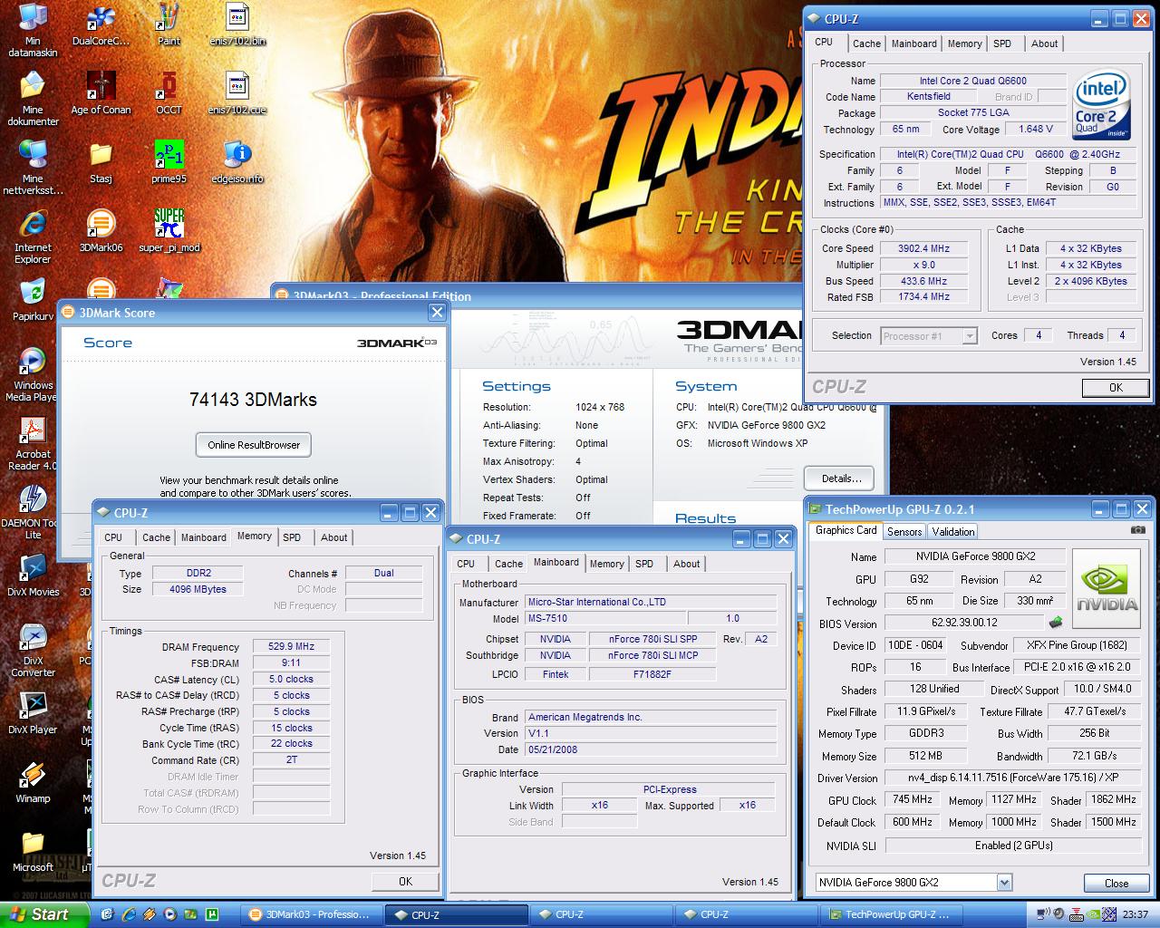This screenshot has width=1160, height=928.
Task: Open the Papirkurv recycle bin icon
Action: pos(33,300)
